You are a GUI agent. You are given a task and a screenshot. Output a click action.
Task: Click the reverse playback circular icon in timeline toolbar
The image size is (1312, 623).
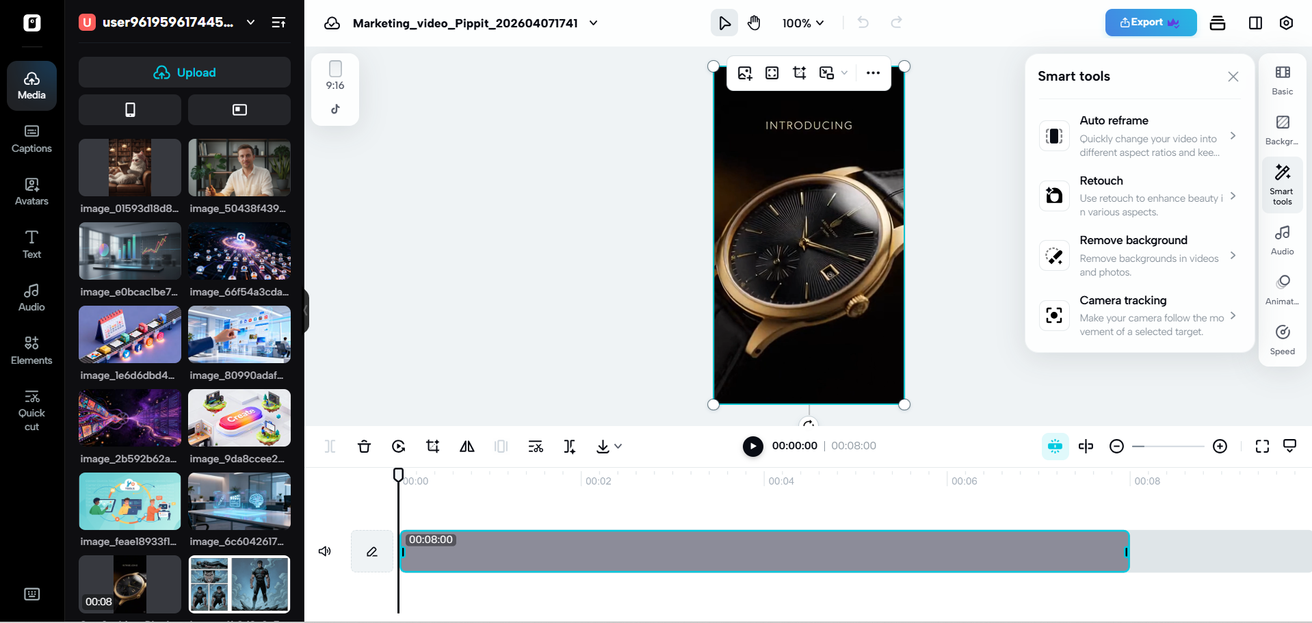coord(398,447)
